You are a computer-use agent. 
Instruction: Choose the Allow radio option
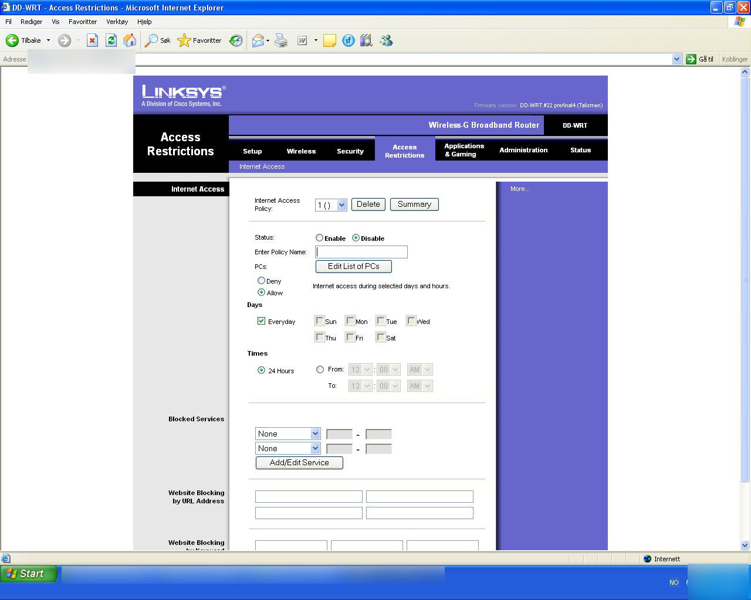(x=261, y=292)
